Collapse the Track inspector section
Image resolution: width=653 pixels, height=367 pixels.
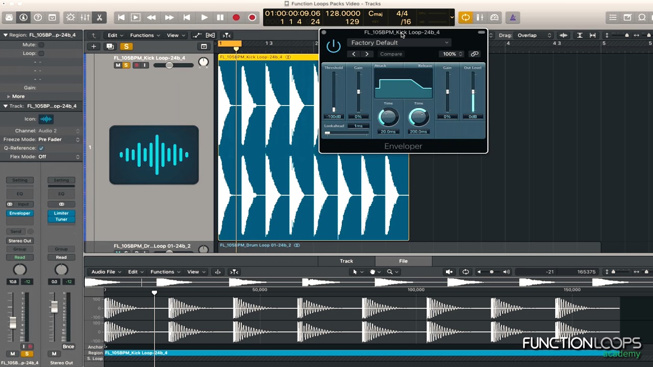tap(5, 106)
